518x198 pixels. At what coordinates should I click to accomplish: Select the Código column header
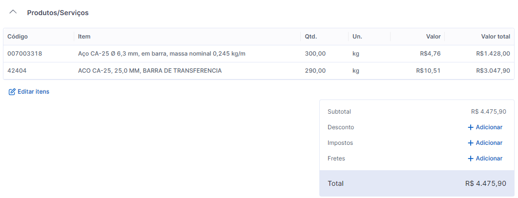click(18, 37)
